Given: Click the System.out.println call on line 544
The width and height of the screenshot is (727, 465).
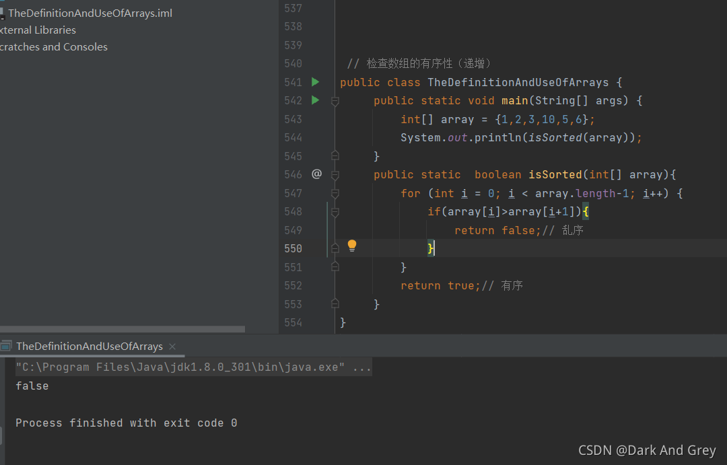Looking at the screenshot, I should (x=521, y=138).
